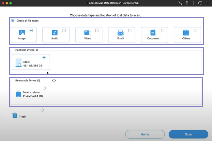The image size is (212, 141).
Task: Click the Document pages icon
Action: click(x=153, y=33)
